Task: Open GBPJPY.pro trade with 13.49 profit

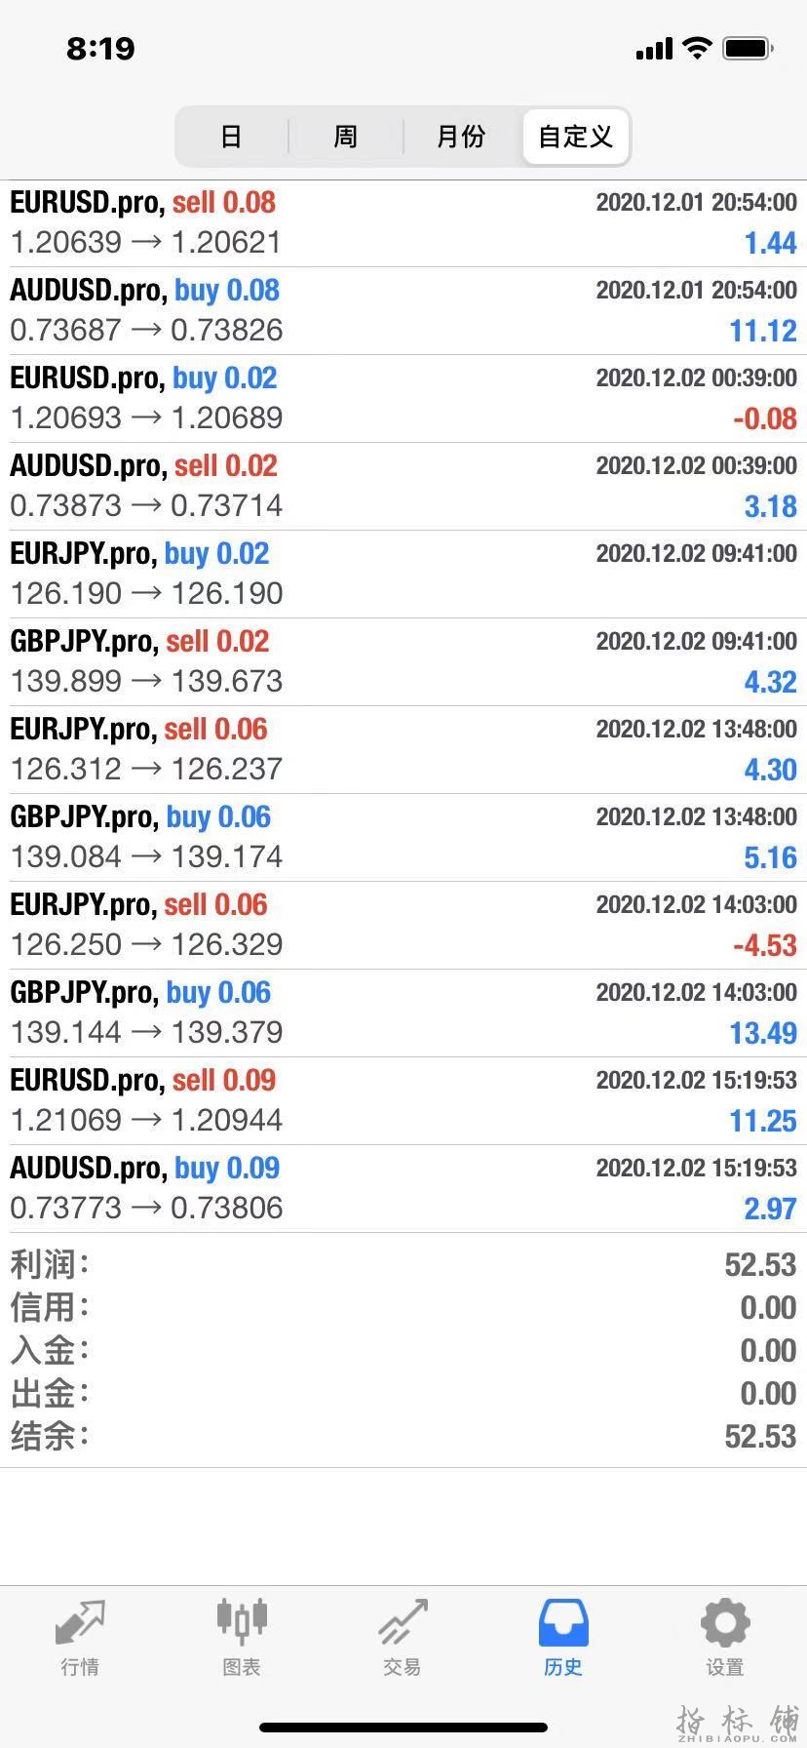Action: tap(403, 1013)
